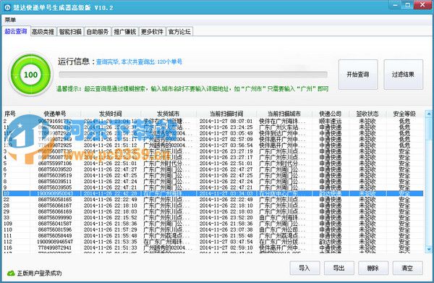434x283 pixels.
Task: Click the scroll down arrow of results list
Action: (429, 250)
